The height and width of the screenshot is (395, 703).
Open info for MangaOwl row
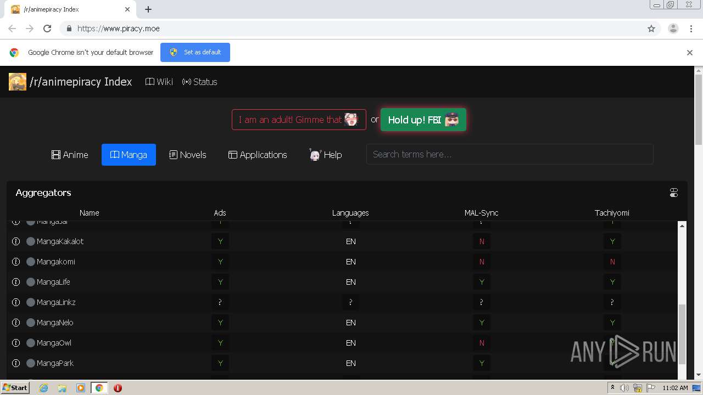(x=16, y=343)
